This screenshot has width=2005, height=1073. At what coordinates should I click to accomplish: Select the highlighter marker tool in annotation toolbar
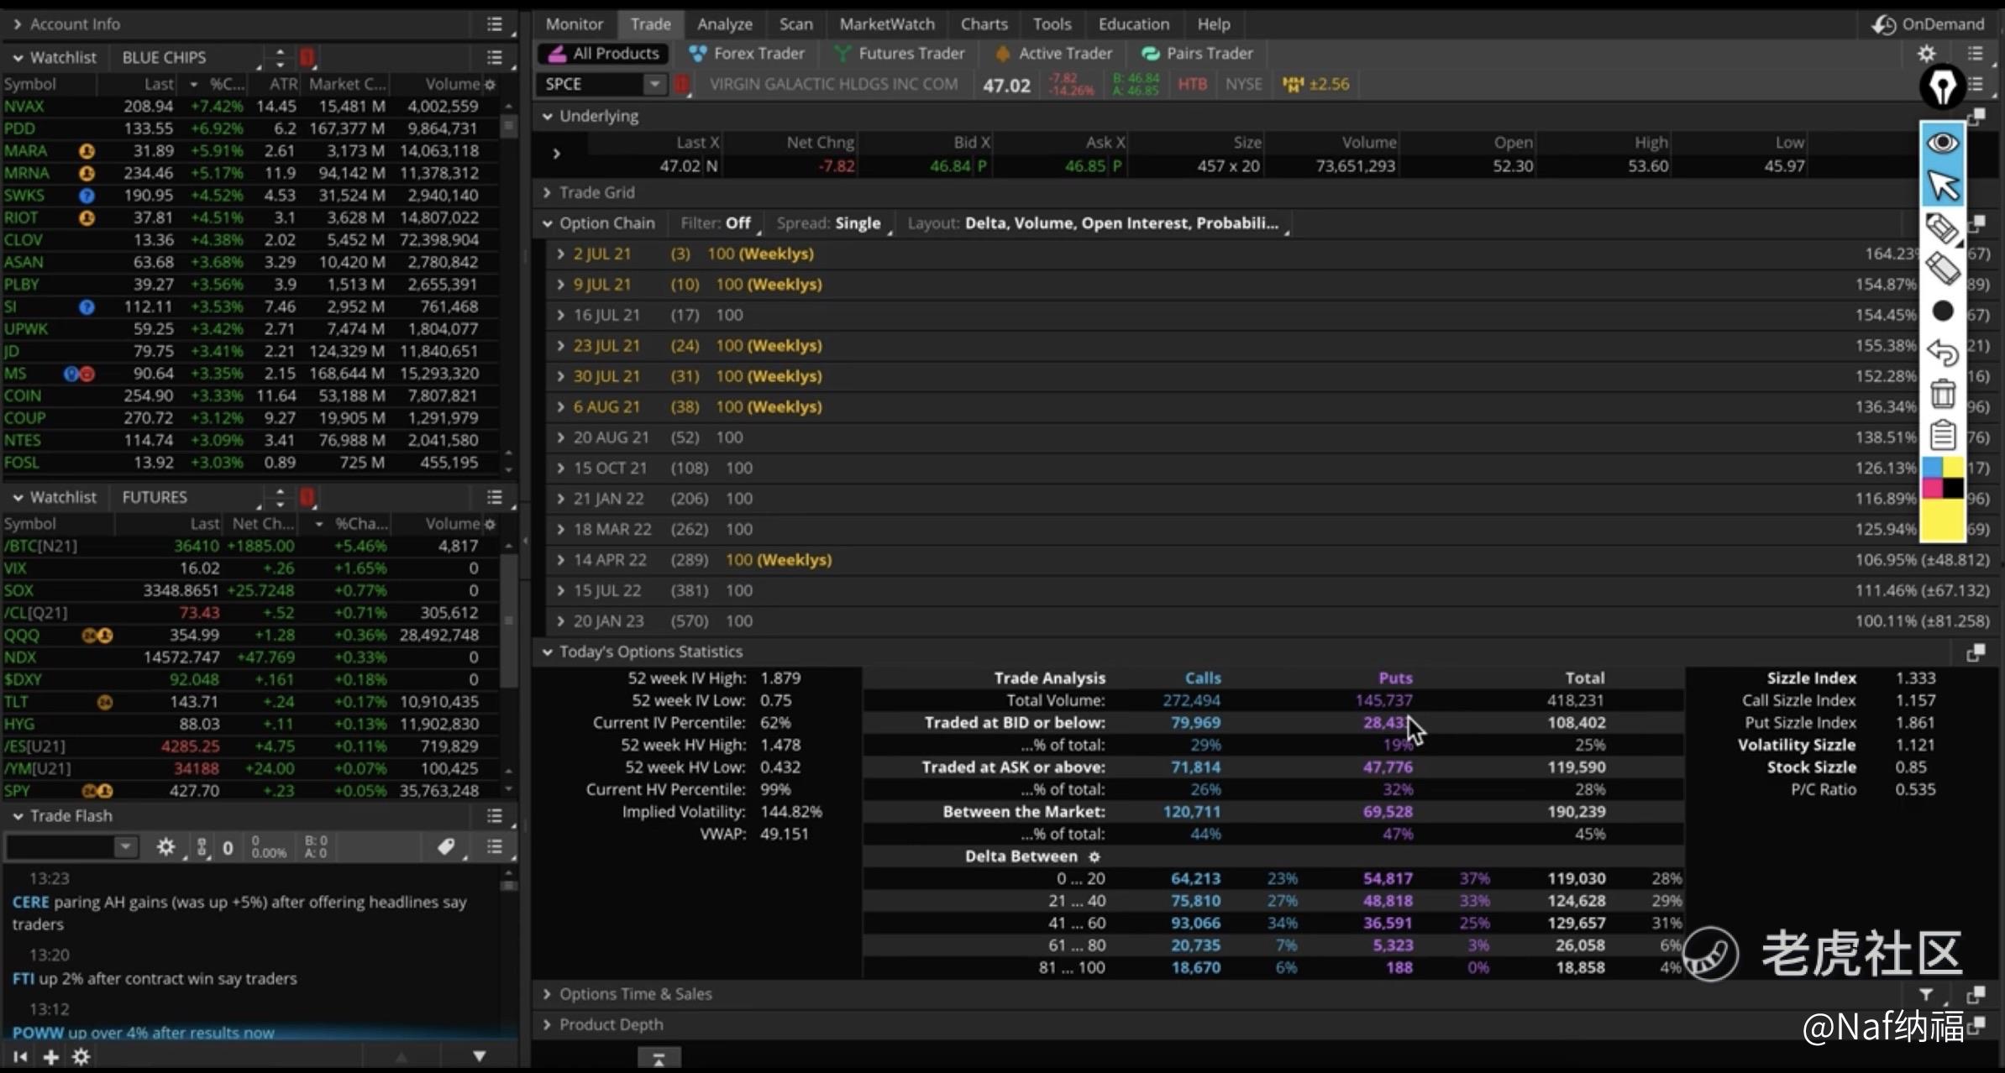(1942, 227)
